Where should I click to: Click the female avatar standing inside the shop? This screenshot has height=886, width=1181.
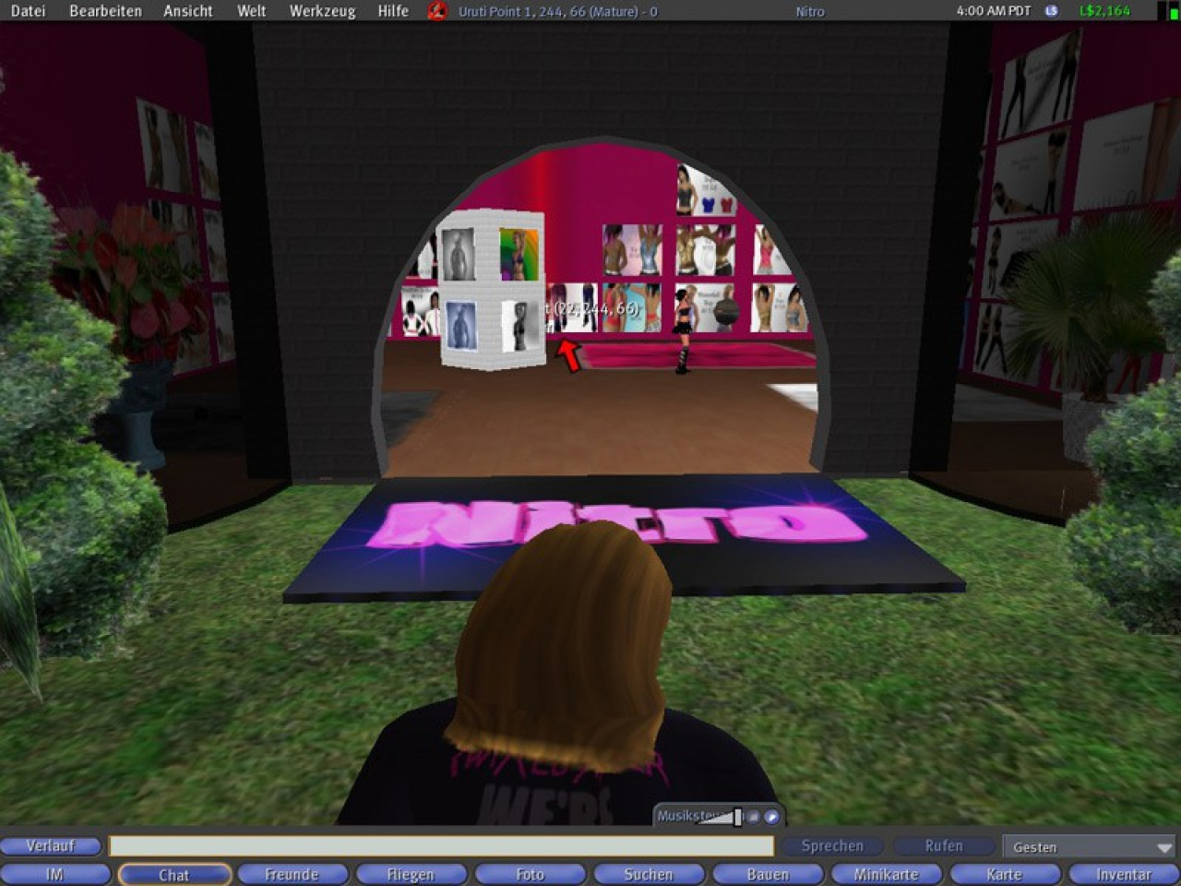[683, 329]
